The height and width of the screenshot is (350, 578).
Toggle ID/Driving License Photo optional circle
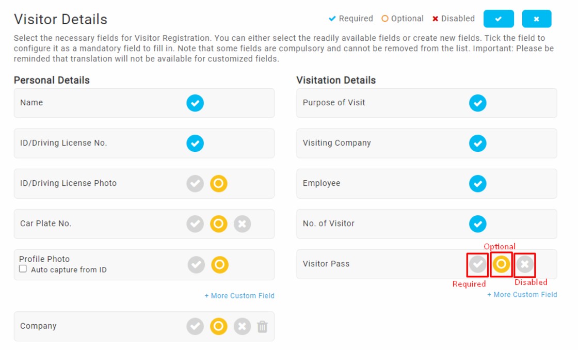219,184
